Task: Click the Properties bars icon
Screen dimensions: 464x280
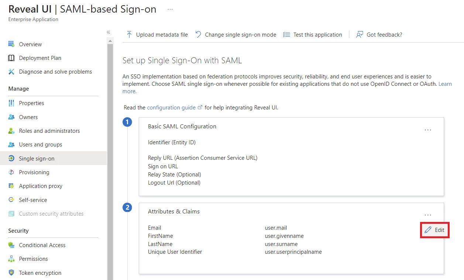Action: pyautogui.click(x=11, y=103)
